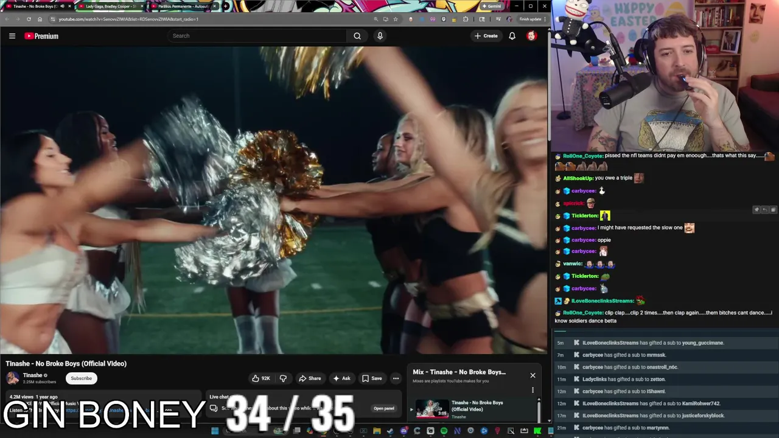779x438 pixels.
Task: Open the Mix playlist vertical-dots menu
Action: (533, 391)
